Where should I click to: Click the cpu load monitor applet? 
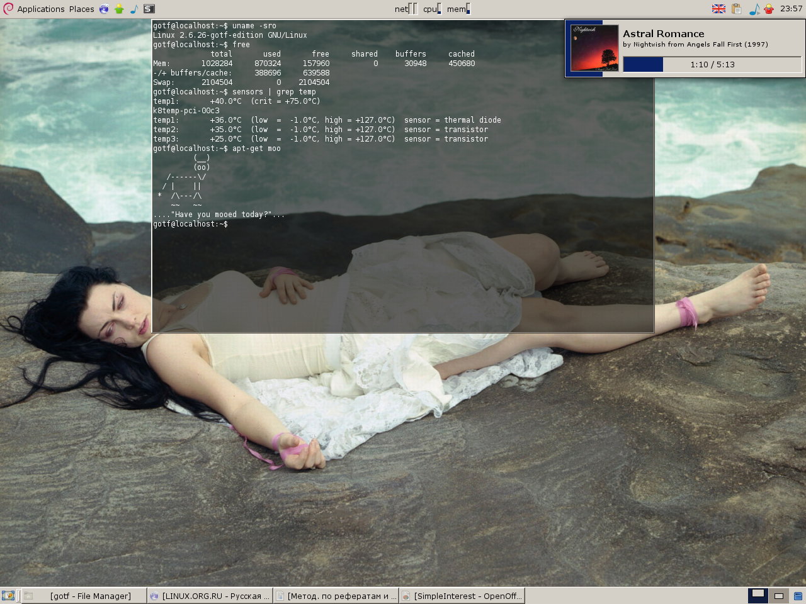click(432, 9)
